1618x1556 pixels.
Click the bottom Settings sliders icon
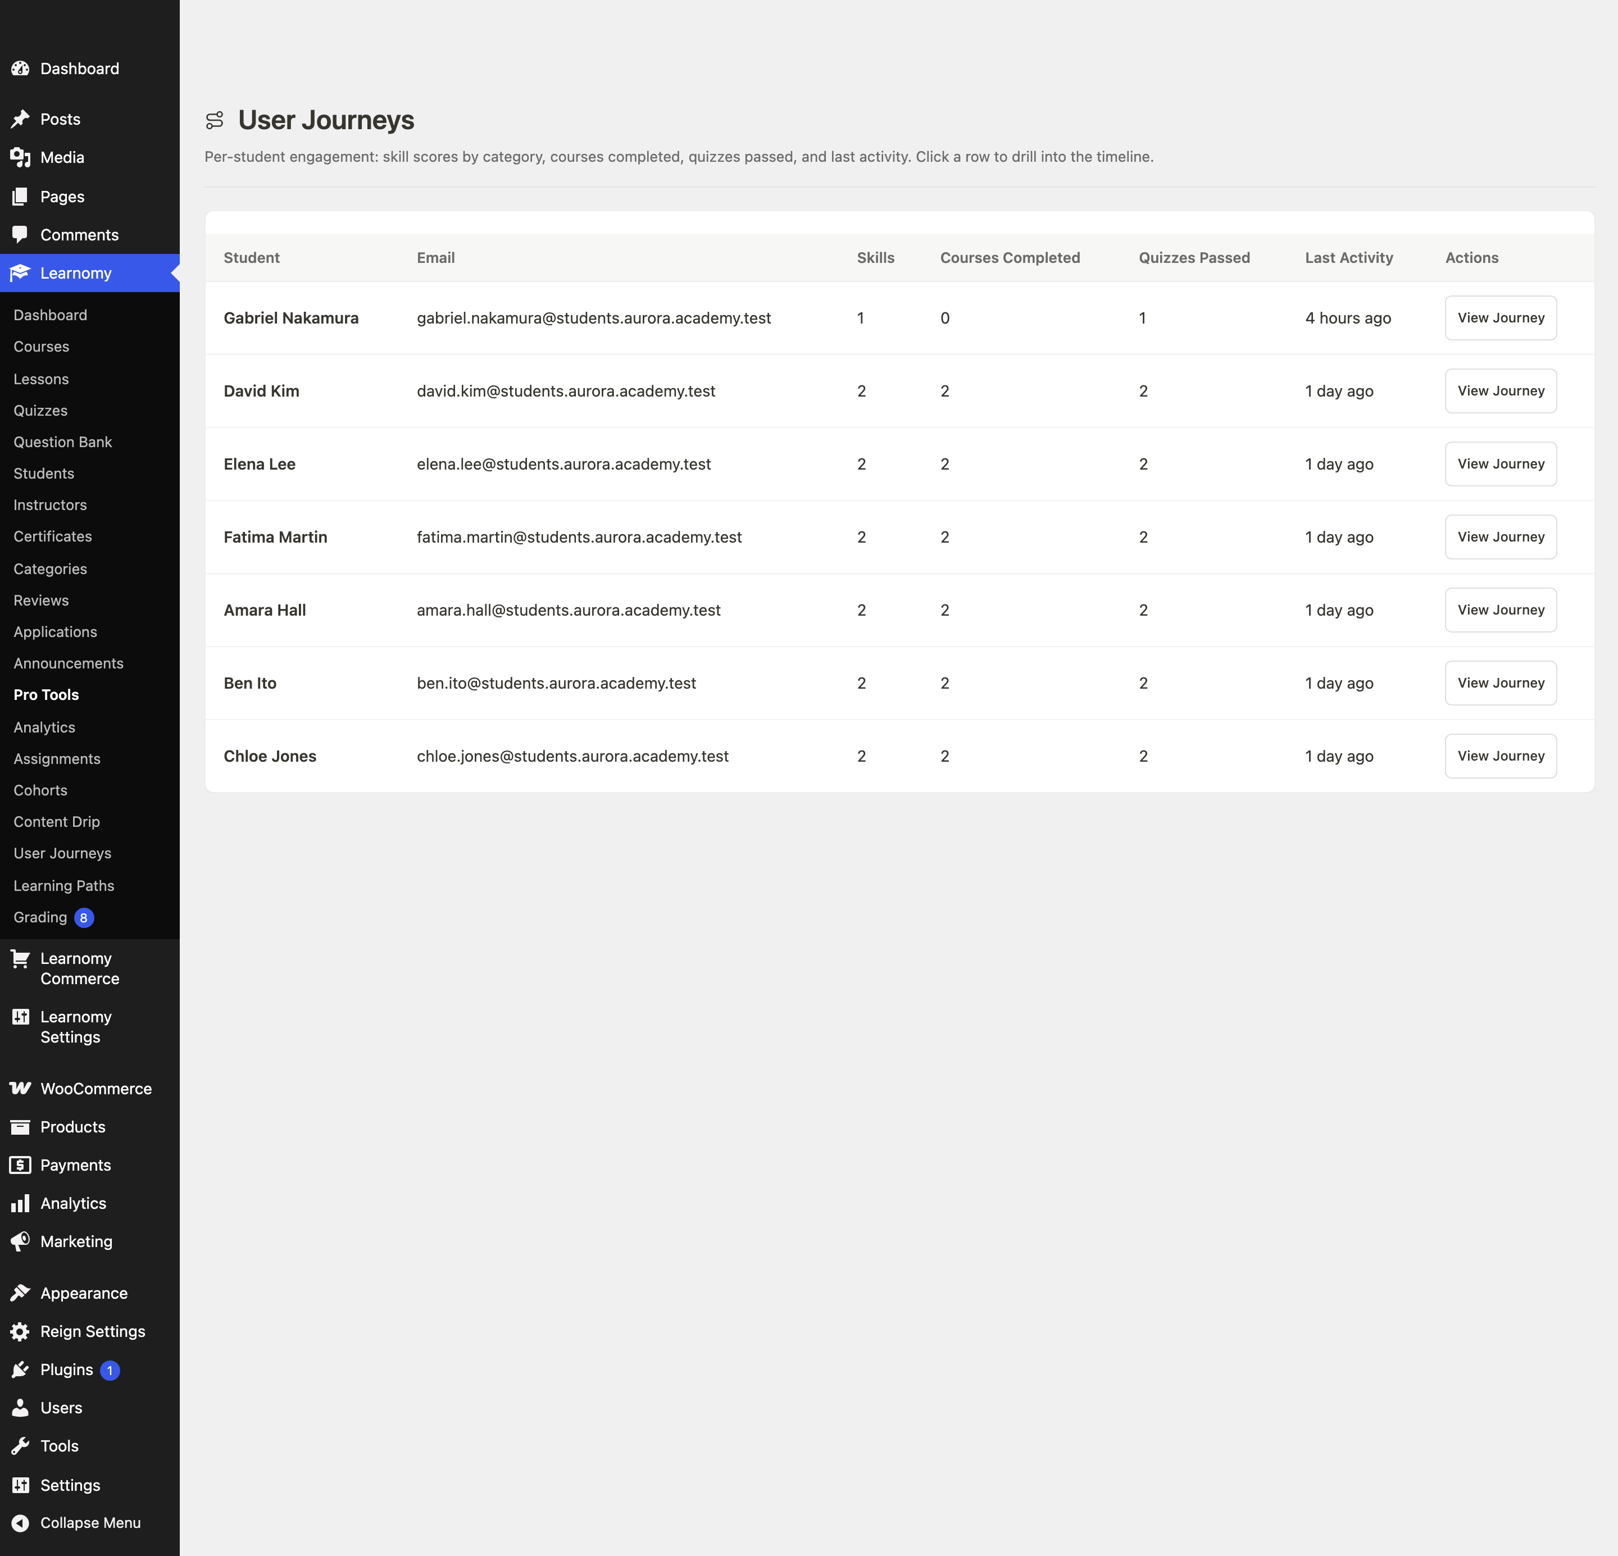tap(21, 1485)
